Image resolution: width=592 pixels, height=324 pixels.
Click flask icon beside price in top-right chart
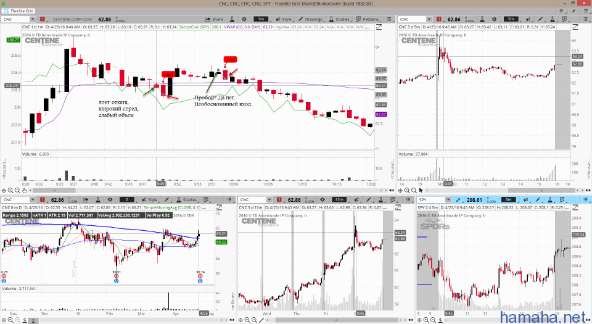point(482,19)
